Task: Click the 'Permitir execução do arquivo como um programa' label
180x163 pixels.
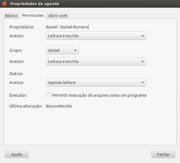Action: pyautogui.click(x=99, y=95)
